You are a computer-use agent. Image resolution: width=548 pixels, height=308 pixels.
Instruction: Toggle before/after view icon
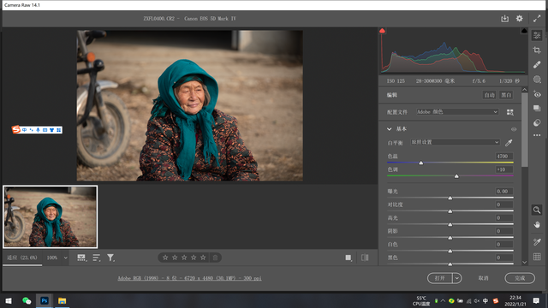click(365, 258)
